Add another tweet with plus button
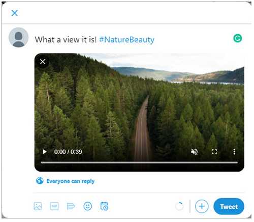 click(x=202, y=206)
